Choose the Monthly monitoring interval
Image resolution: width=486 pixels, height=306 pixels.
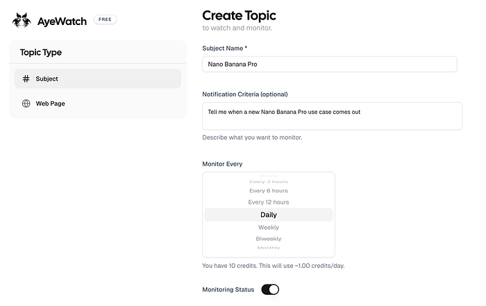tap(268, 248)
